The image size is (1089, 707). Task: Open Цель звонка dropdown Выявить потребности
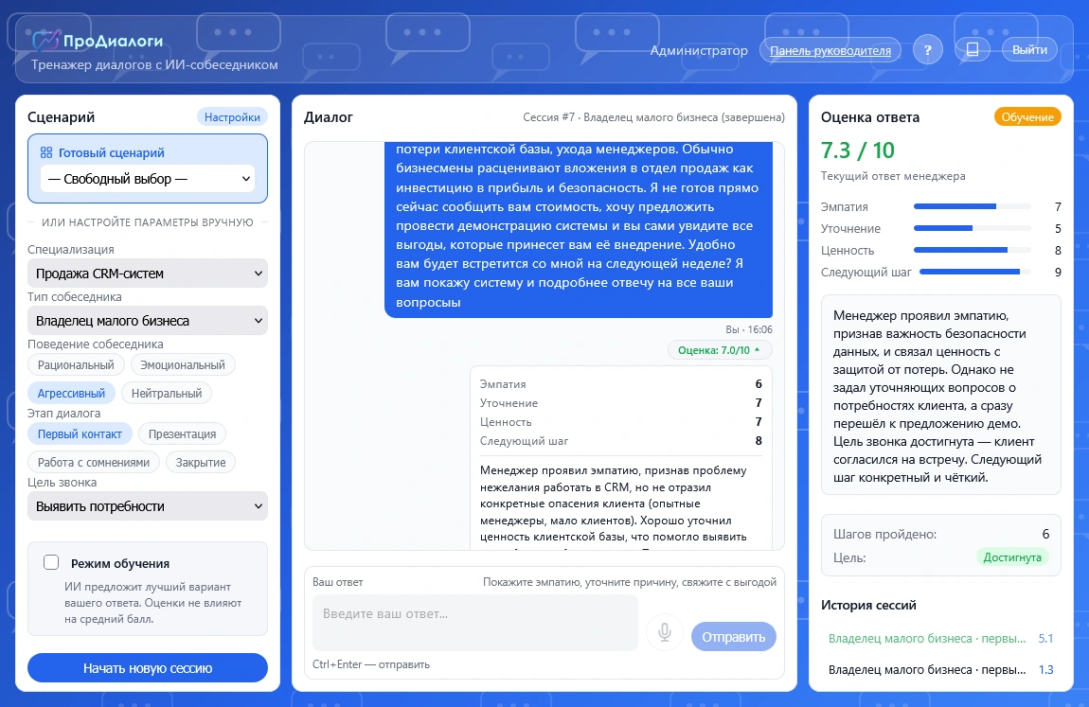pyautogui.click(x=147, y=506)
